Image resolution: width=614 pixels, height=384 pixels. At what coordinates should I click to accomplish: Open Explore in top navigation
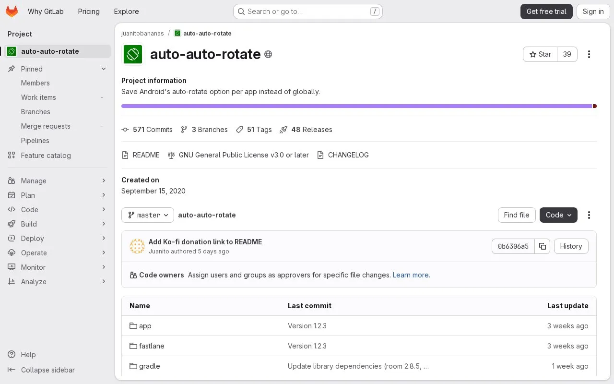click(126, 12)
